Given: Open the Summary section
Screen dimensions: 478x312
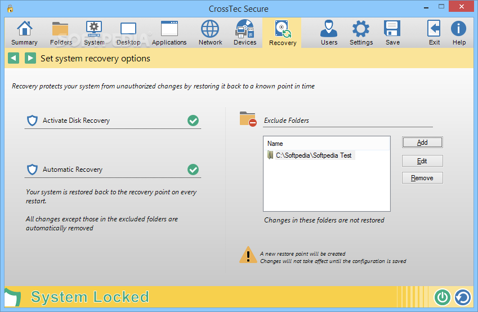Looking at the screenshot, I should [24, 33].
